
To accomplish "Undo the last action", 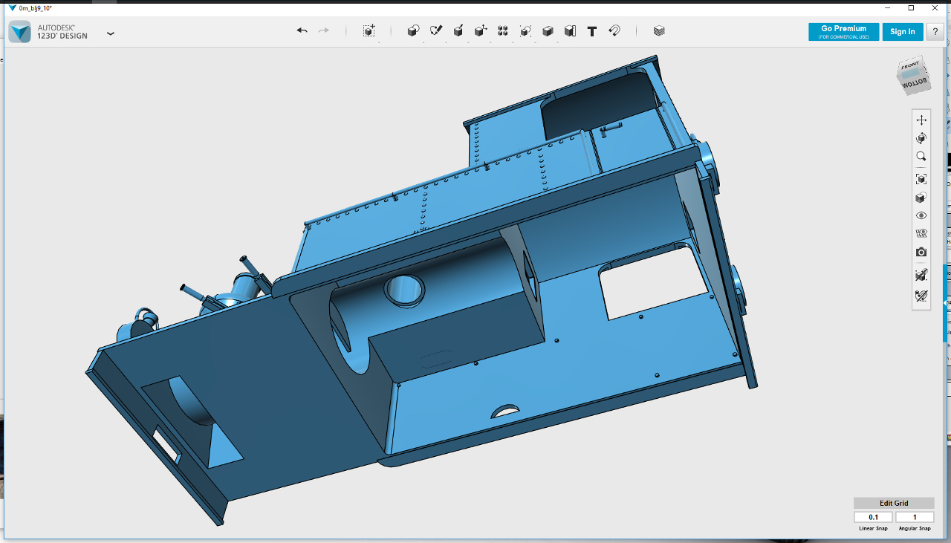I will pyautogui.click(x=302, y=30).
